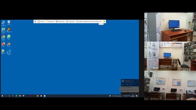Expand the Просмотр dropdown arrow
The image size is (196, 110).
pos(65,22)
